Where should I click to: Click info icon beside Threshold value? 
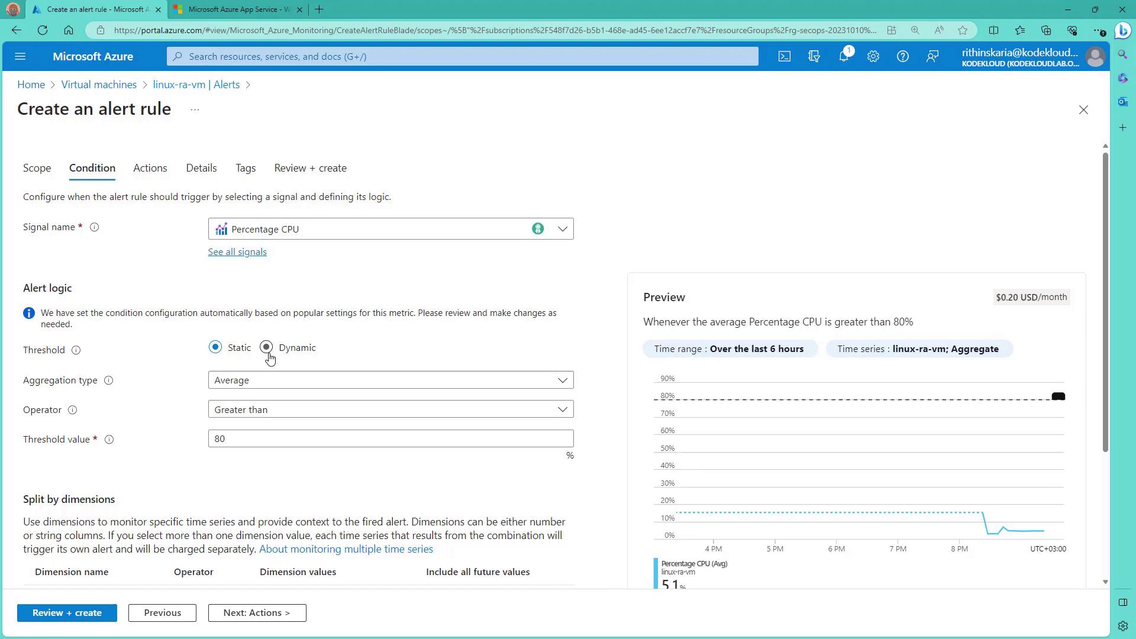(109, 440)
